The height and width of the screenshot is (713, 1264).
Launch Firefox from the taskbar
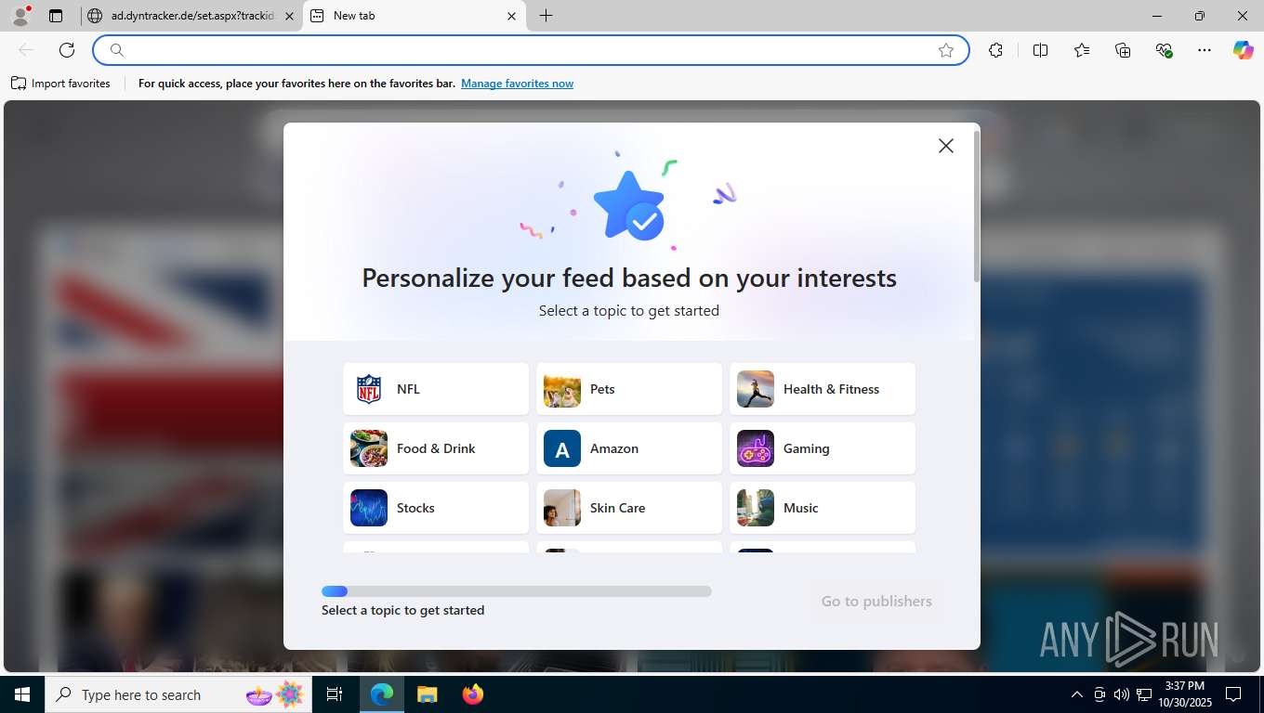(473, 694)
